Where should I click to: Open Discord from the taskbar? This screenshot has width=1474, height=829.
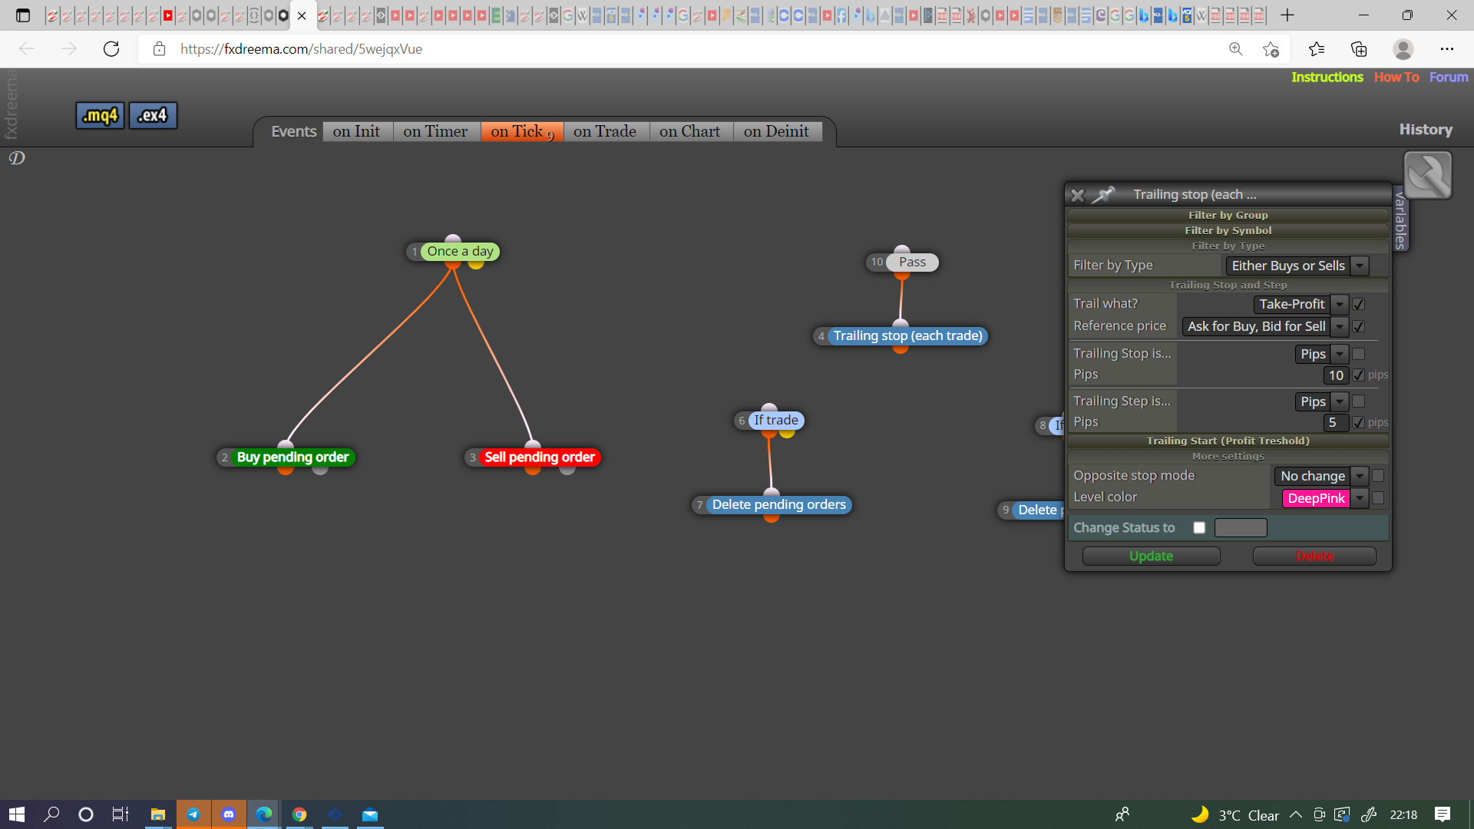[x=229, y=814]
